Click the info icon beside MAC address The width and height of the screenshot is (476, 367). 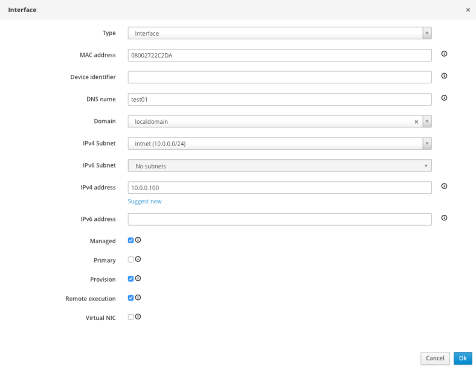444,54
